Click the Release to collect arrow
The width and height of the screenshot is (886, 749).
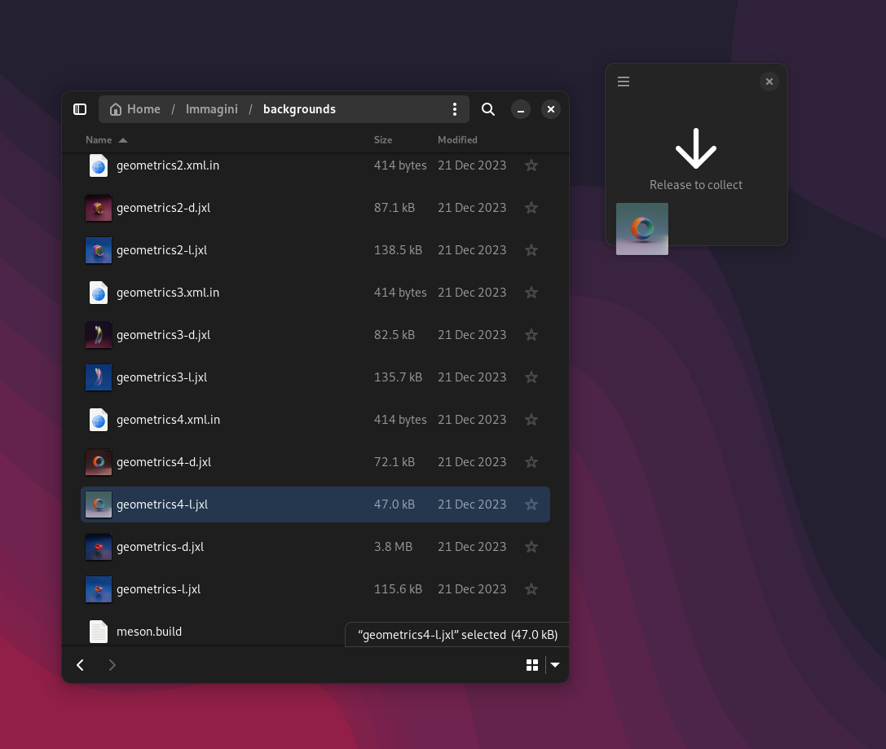(695, 148)
